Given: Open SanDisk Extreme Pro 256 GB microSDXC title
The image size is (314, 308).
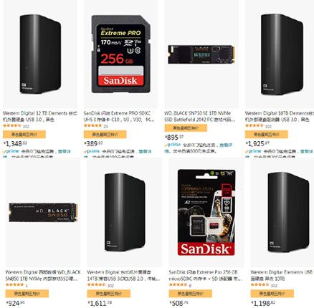Looking at the screenshot, I should tap(206, 275).
